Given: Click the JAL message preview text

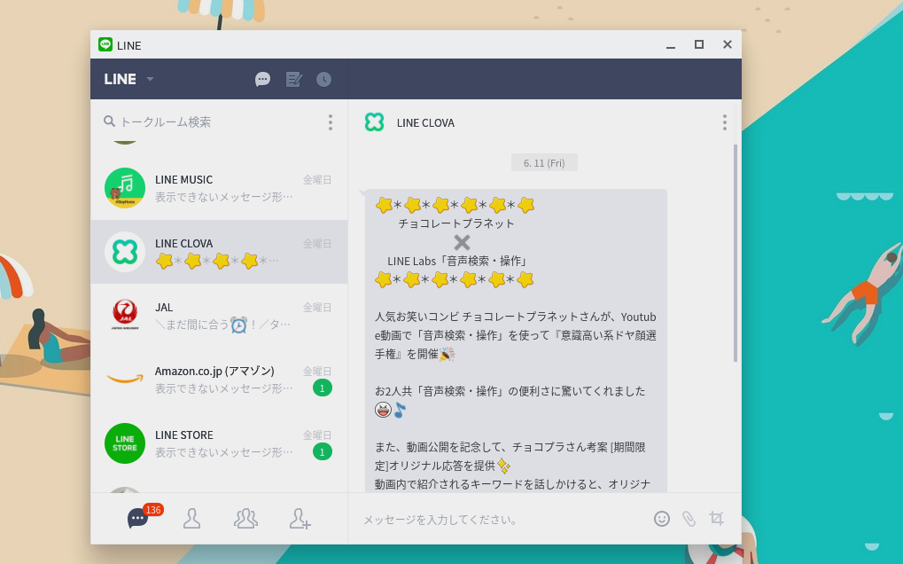Looking at the screenshot, I should (x=223, y=325).
